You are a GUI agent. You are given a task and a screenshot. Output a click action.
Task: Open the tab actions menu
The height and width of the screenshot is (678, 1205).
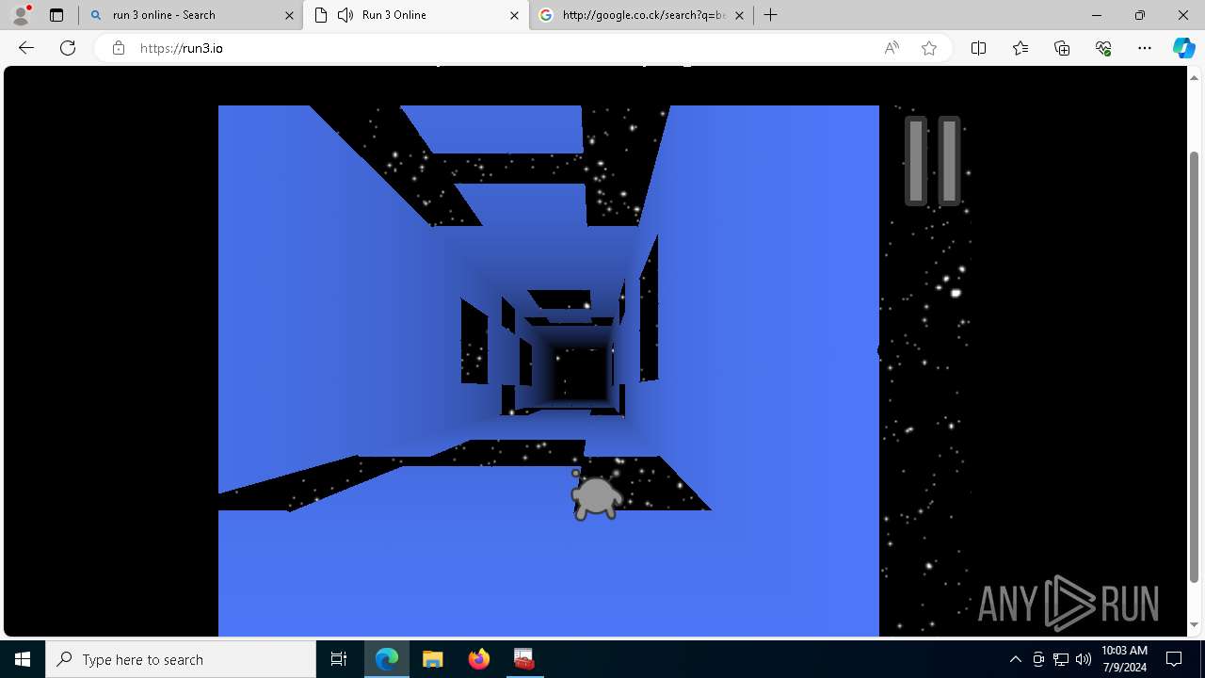click(56, 15)
